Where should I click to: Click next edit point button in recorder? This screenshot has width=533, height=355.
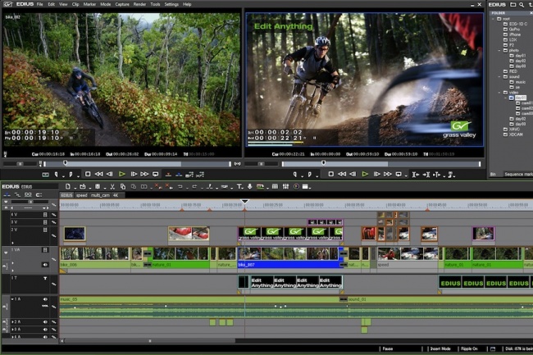tap(426, 175)
